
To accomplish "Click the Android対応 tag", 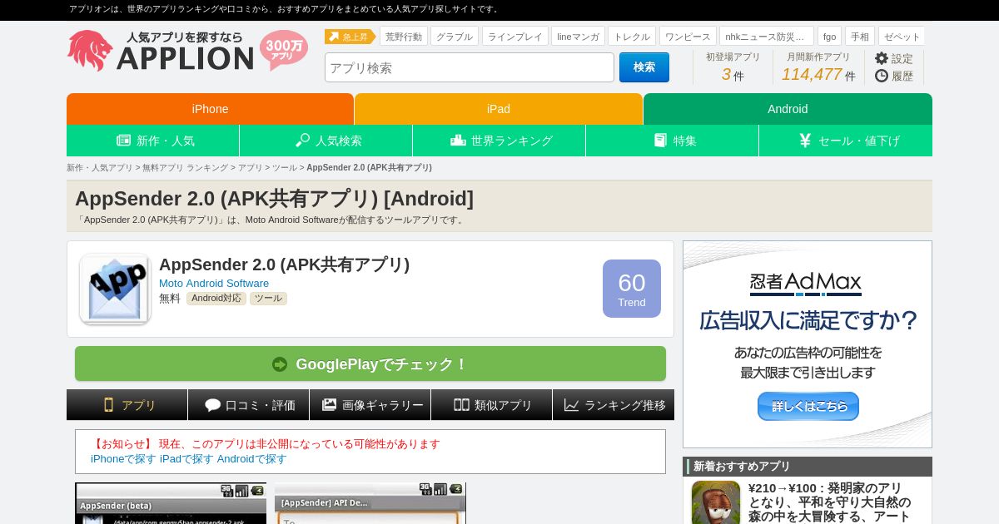I will tap(216, 299).
